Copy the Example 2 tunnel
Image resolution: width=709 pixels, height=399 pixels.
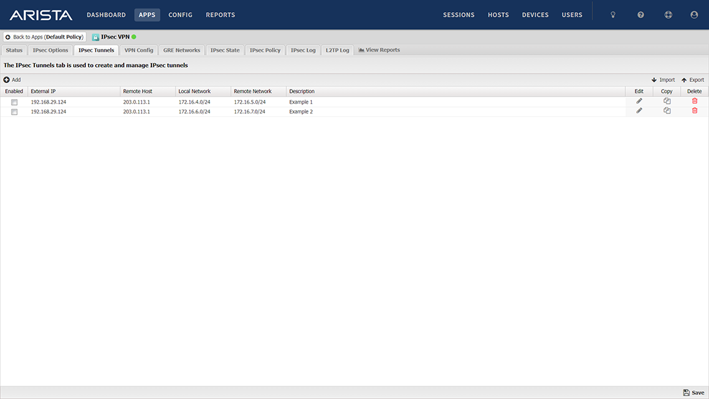[x=667, y=110]
